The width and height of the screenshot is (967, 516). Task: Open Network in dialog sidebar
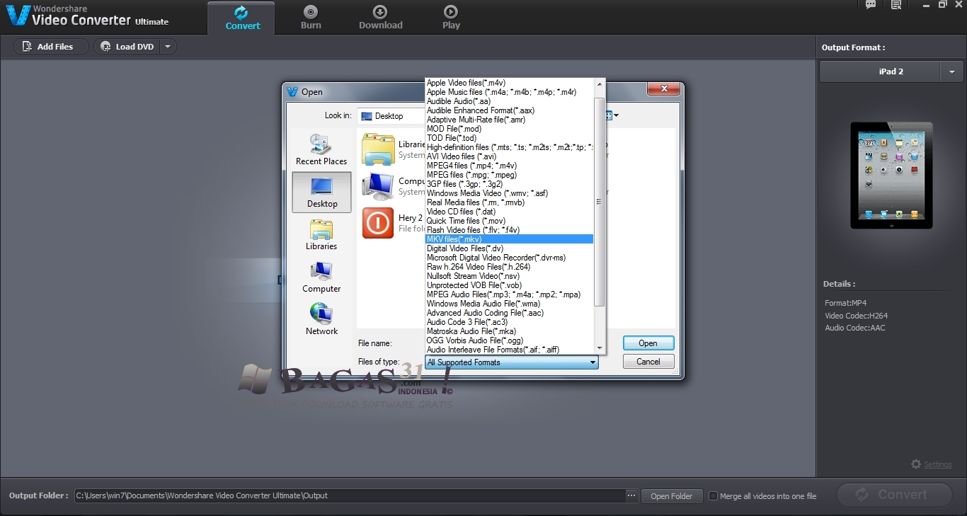pyautogui.click(x=321, y=319)
